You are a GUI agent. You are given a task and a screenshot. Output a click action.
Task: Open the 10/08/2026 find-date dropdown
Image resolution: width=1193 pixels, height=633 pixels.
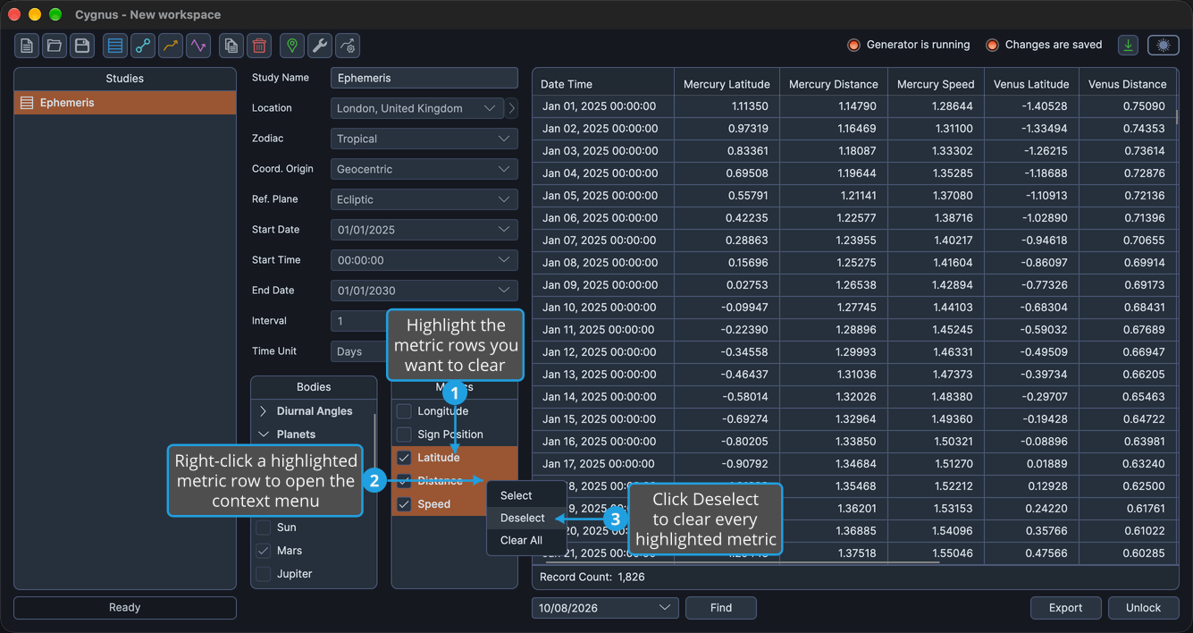click(605, 608)
